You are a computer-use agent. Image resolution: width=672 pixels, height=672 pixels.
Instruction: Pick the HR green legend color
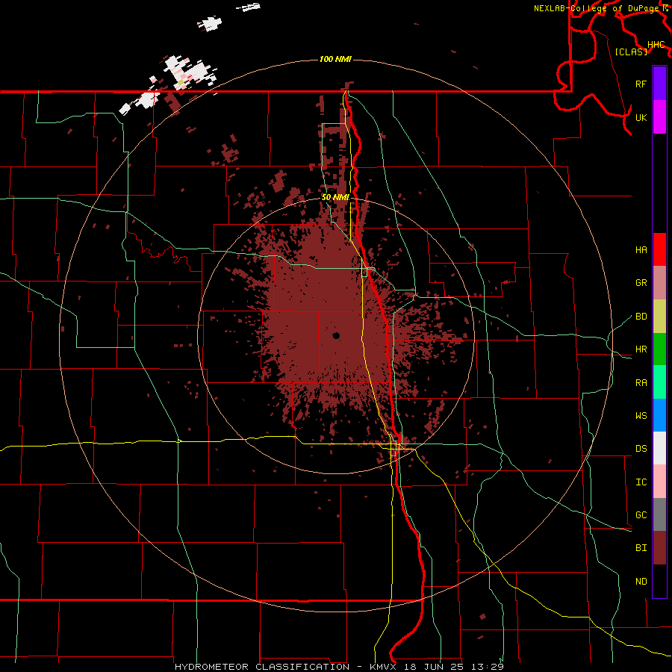pos(659,349)
